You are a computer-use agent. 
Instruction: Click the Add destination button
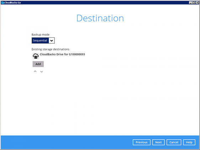coord(38,64)
